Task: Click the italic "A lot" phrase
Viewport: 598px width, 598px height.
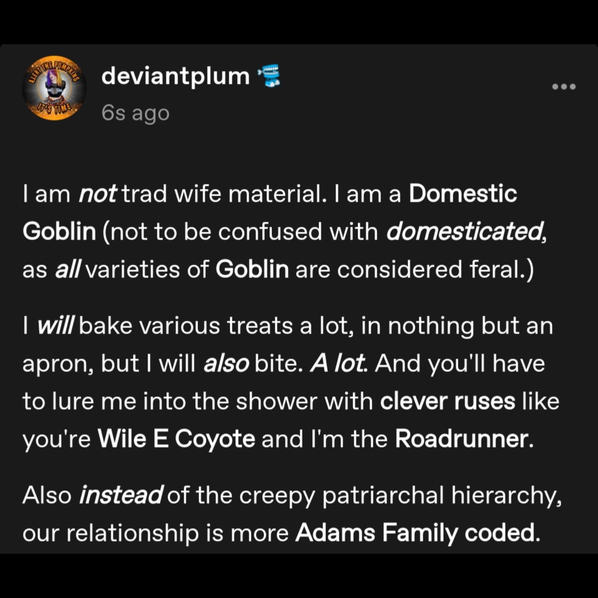Action: 338,363
